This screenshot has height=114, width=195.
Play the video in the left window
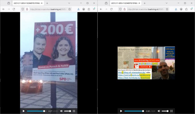24,111
